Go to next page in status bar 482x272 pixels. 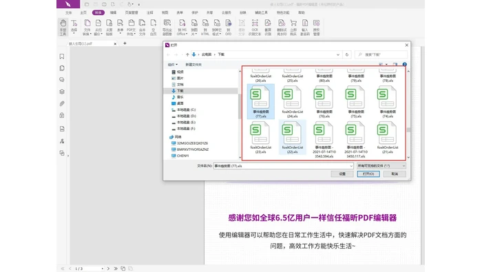[x=108, y=269]
